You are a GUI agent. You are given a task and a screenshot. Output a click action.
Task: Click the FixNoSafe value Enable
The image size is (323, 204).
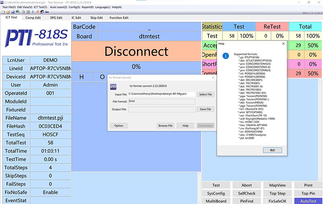tap(50, 192)
